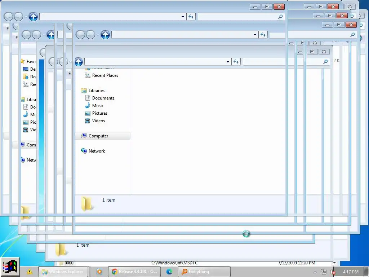Click the '4:17 PM' taskbar clock

[x=351, y=272]
